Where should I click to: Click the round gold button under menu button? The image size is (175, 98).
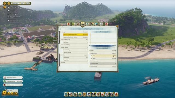coord(5,7)
